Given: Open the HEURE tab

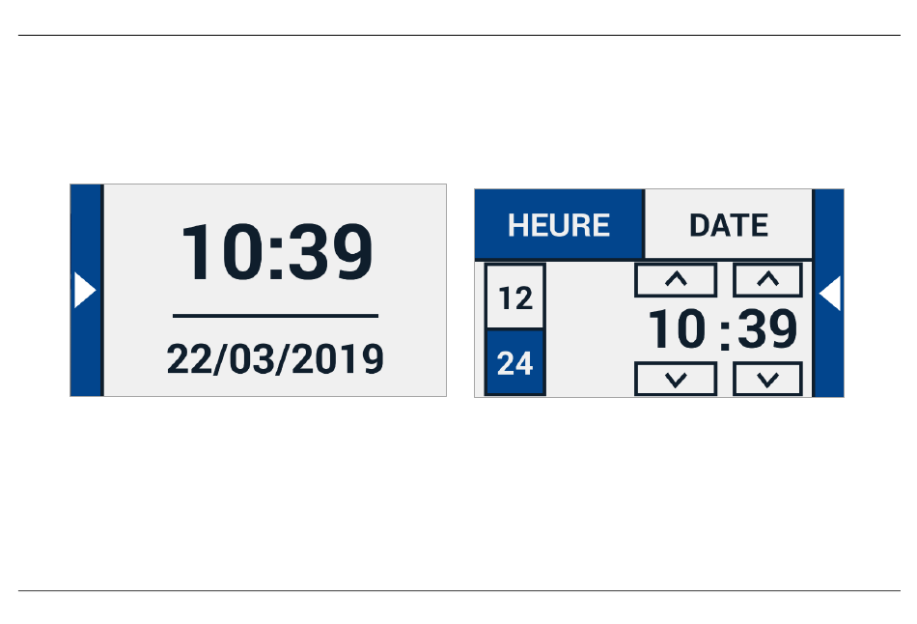Looking at the screenshot, I should click(x=559, y=224).
